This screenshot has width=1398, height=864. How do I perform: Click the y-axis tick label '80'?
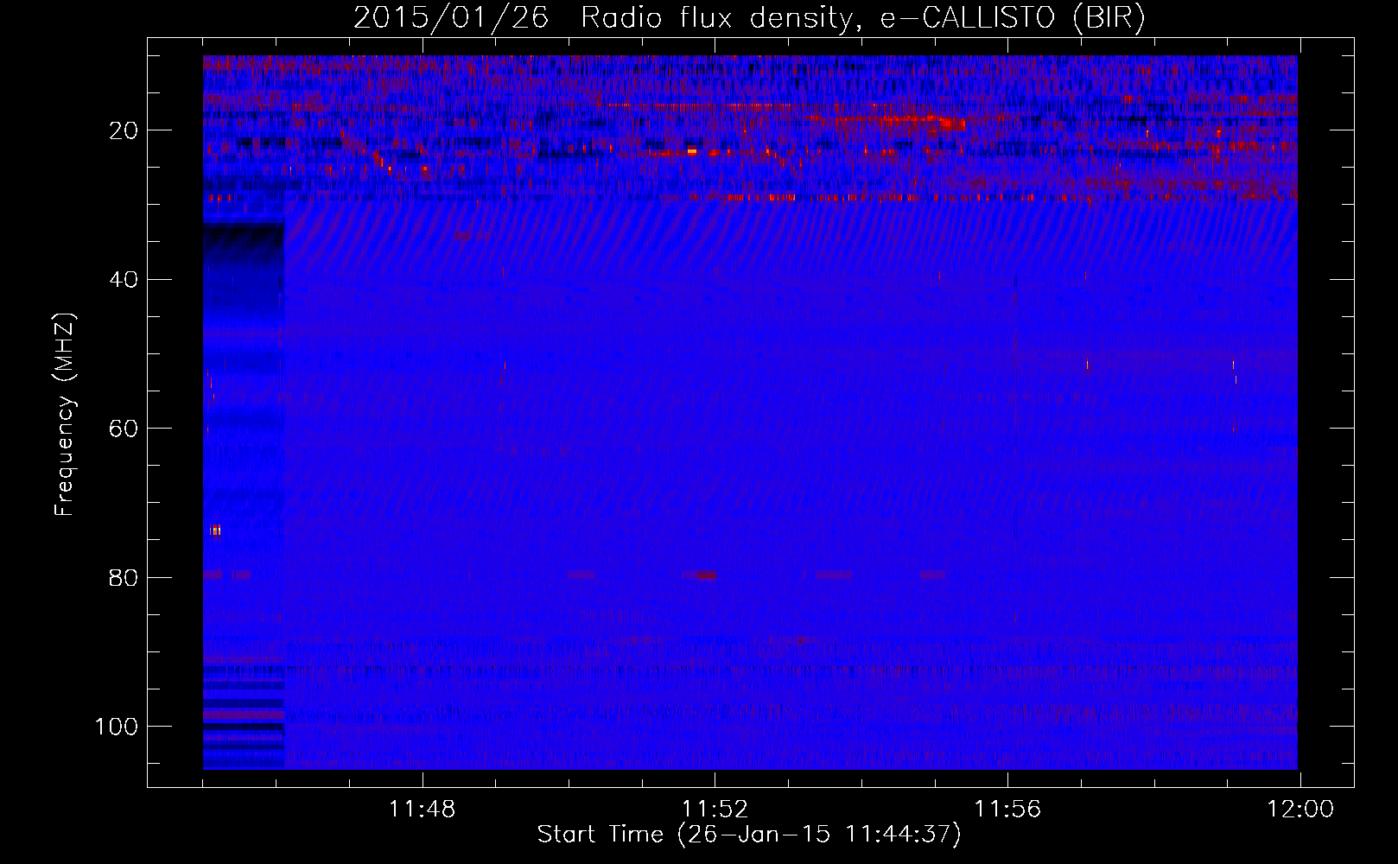coord(124,577)
